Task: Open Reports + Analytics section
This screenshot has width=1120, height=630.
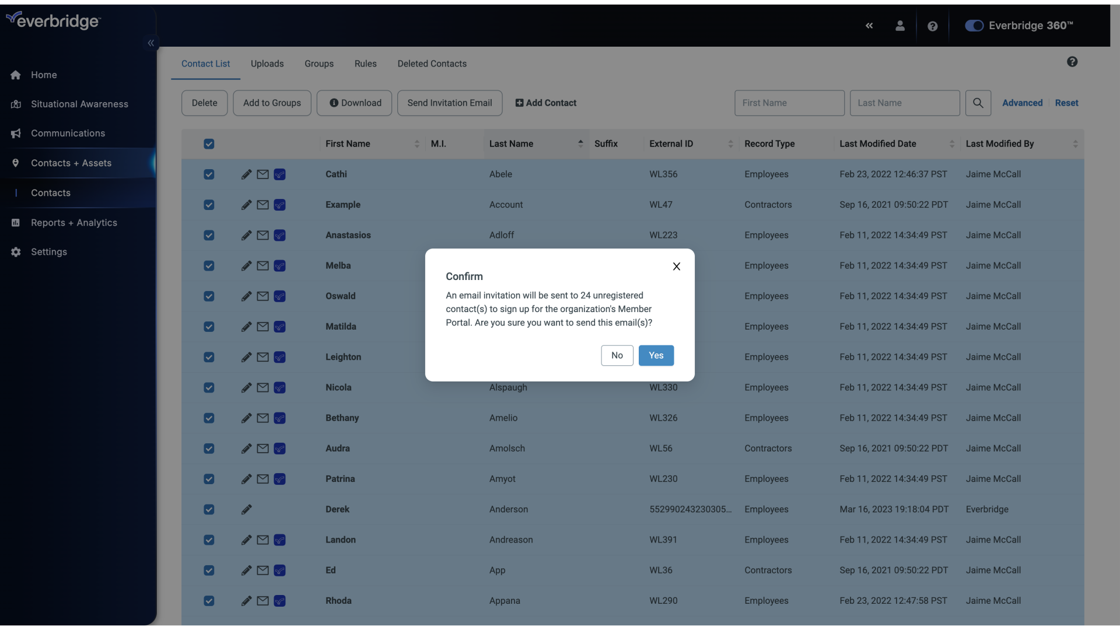Action: 74,222
